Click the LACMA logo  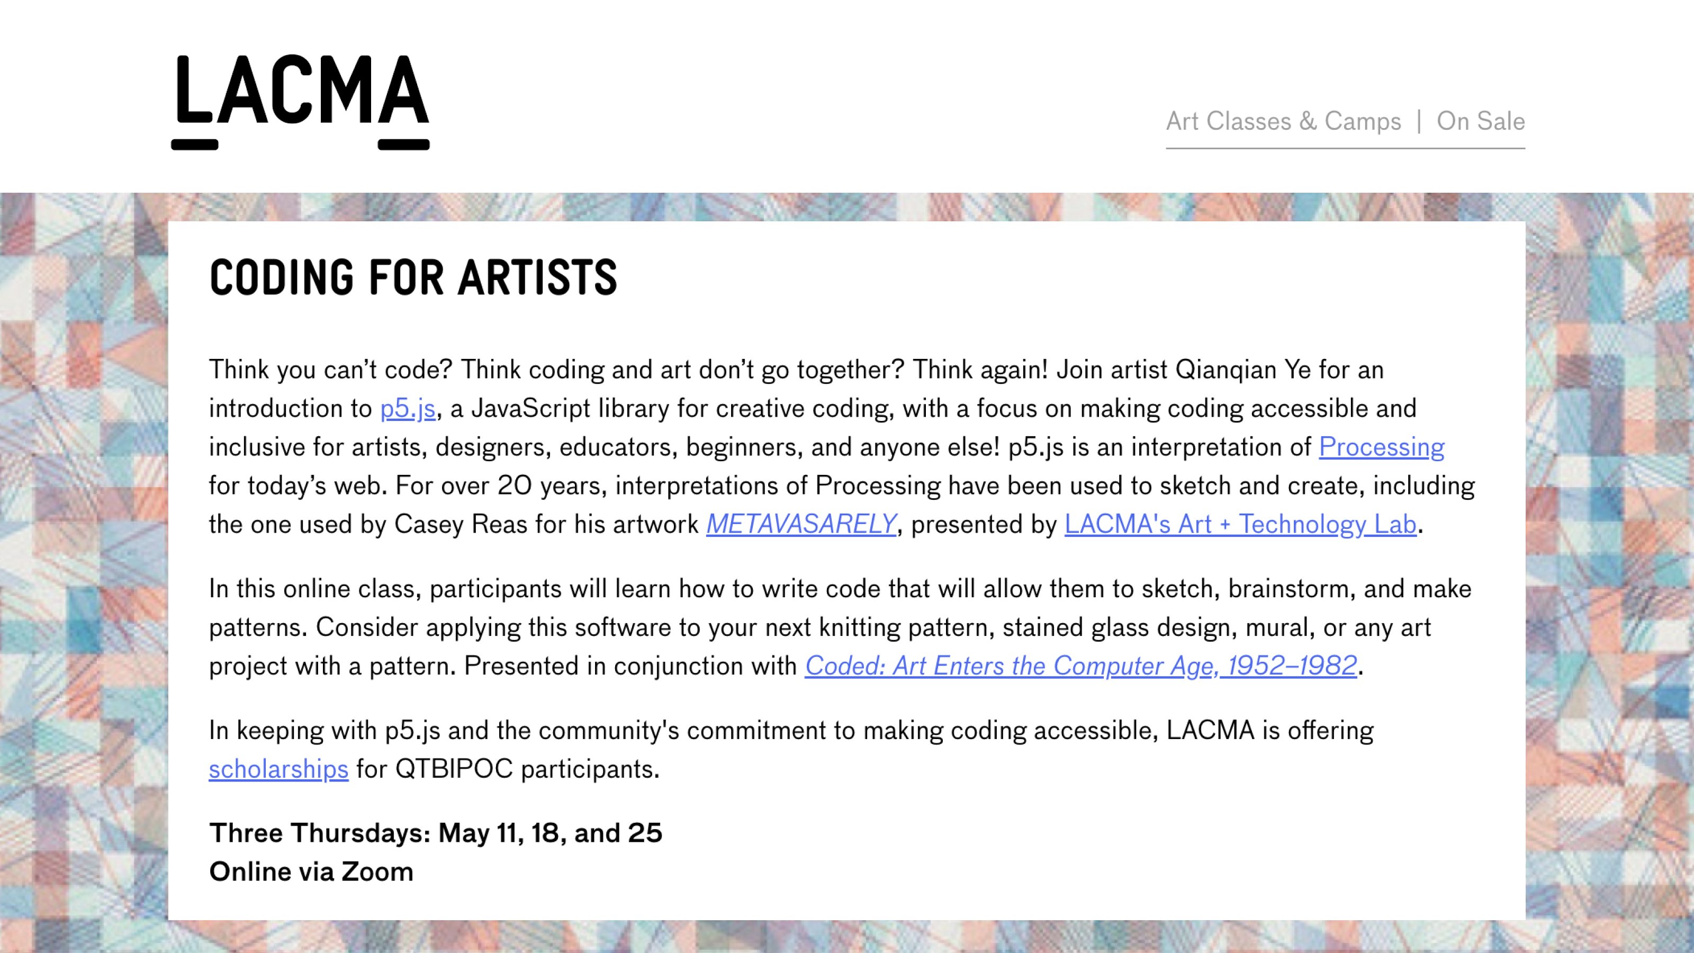point(301,103)
